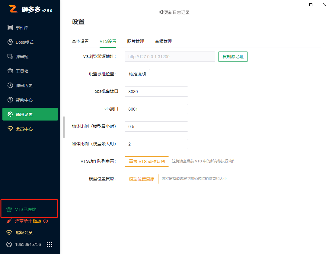Click the 重置 VTS 动作队列 button
This screenshot has height=254, width=332.
(x=147, y=161)
